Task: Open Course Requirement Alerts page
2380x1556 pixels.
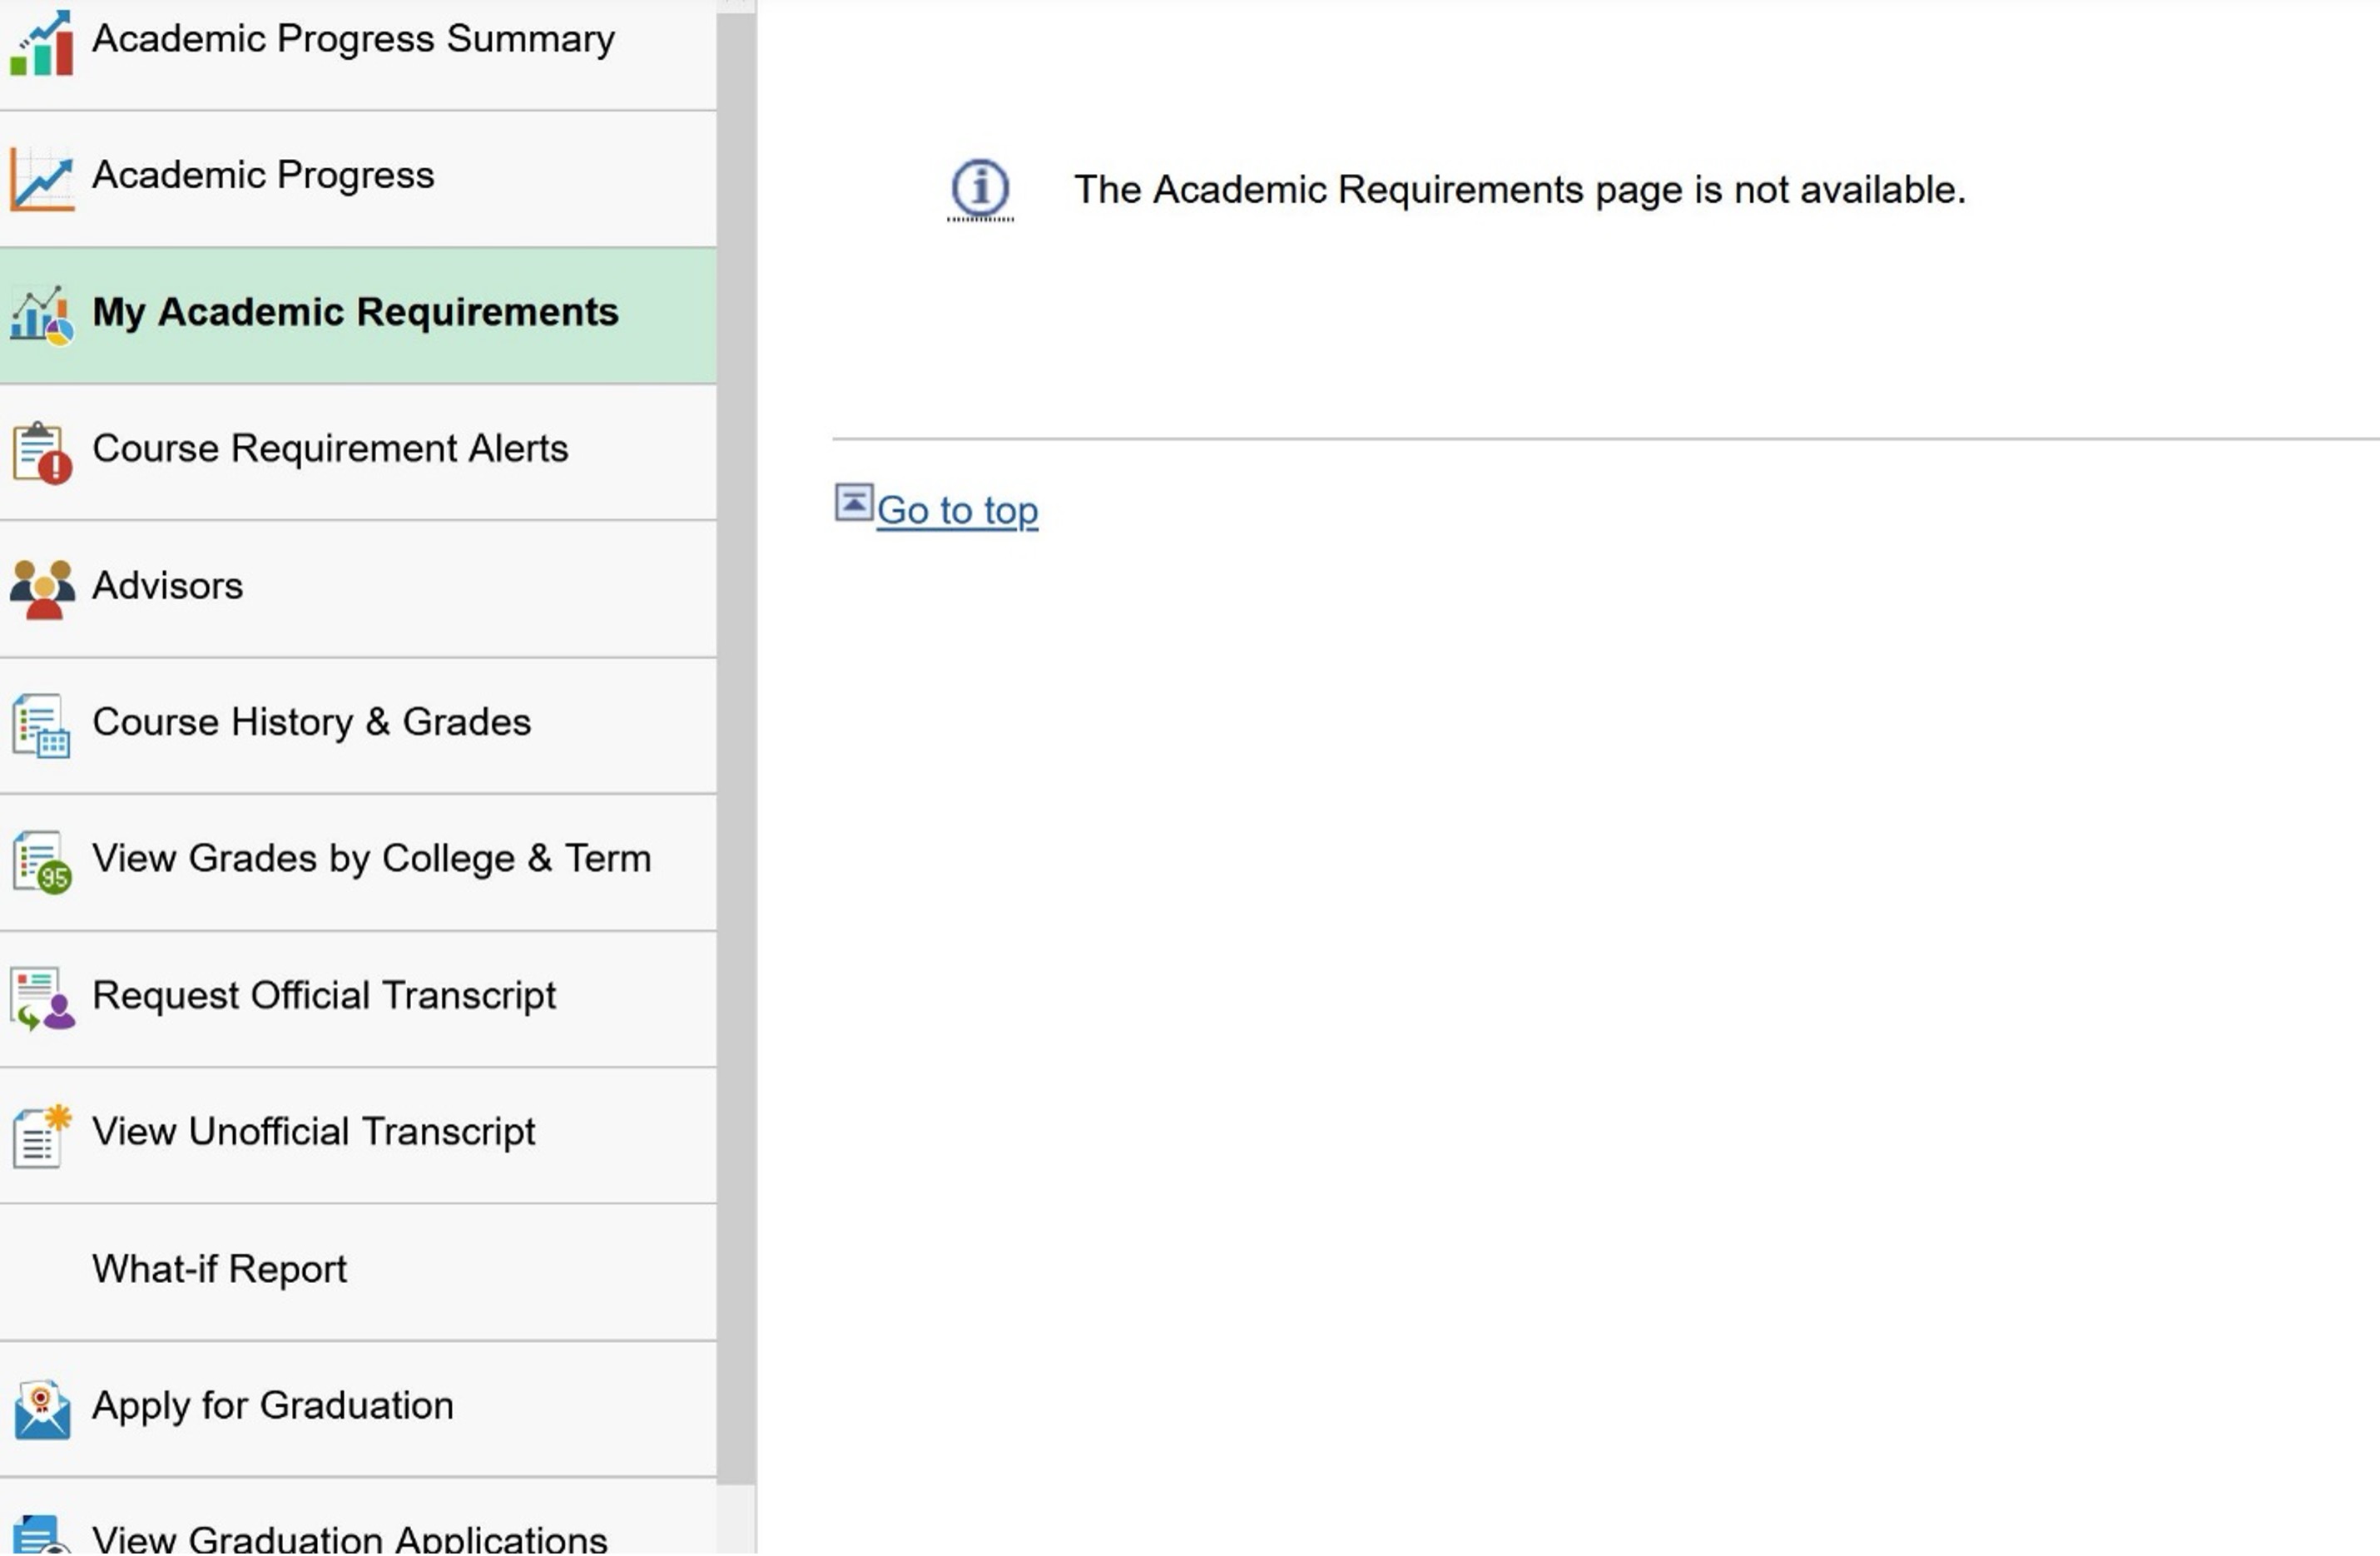Action: pyautogui.click(x=358, y=453)
